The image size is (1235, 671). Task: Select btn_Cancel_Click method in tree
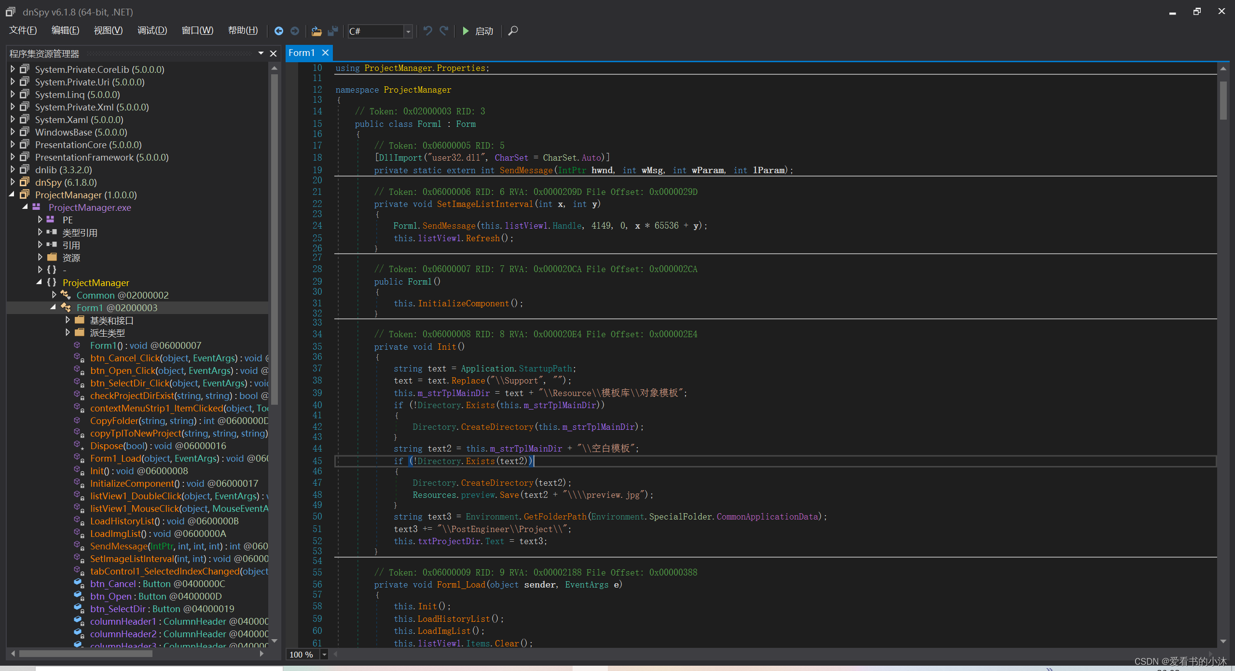pyautogui.click(x=178, y=358)
